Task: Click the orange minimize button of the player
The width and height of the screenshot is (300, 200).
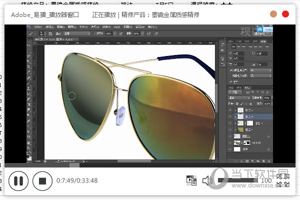Action: (x=273, y=14)
